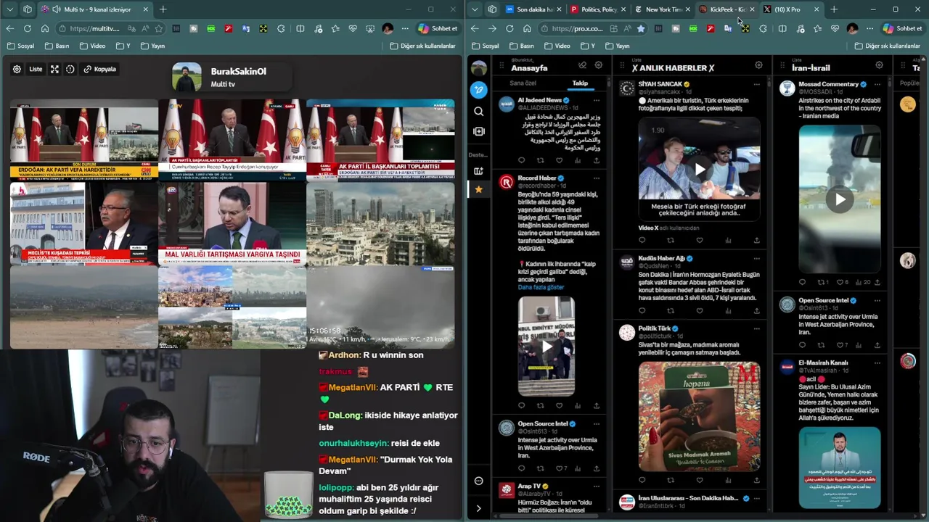Toggle favorite star in X Pro address bar

coord(640,28)
